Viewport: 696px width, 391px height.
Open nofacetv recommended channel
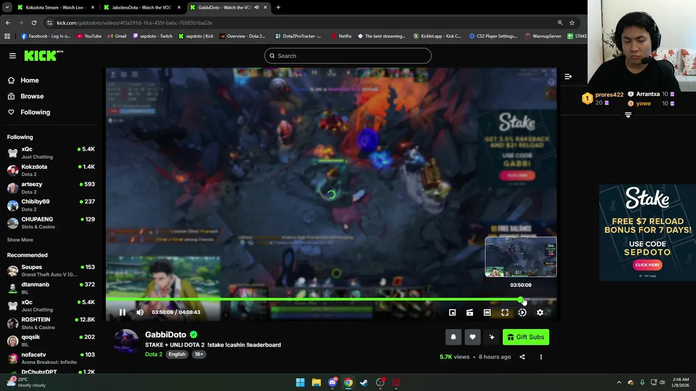tap(51, 358)
